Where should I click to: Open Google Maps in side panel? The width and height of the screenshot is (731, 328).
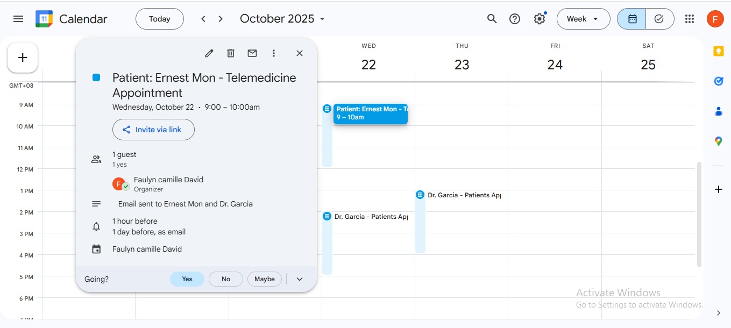pos(718,141)
